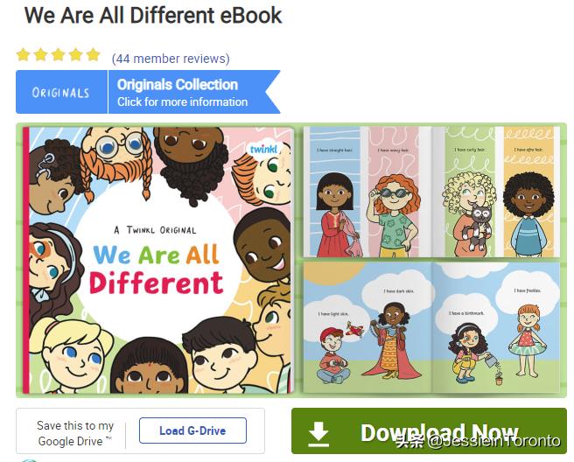Click the first yellow rating star
The image size is (574, 462).
click(x=24, y=54)
